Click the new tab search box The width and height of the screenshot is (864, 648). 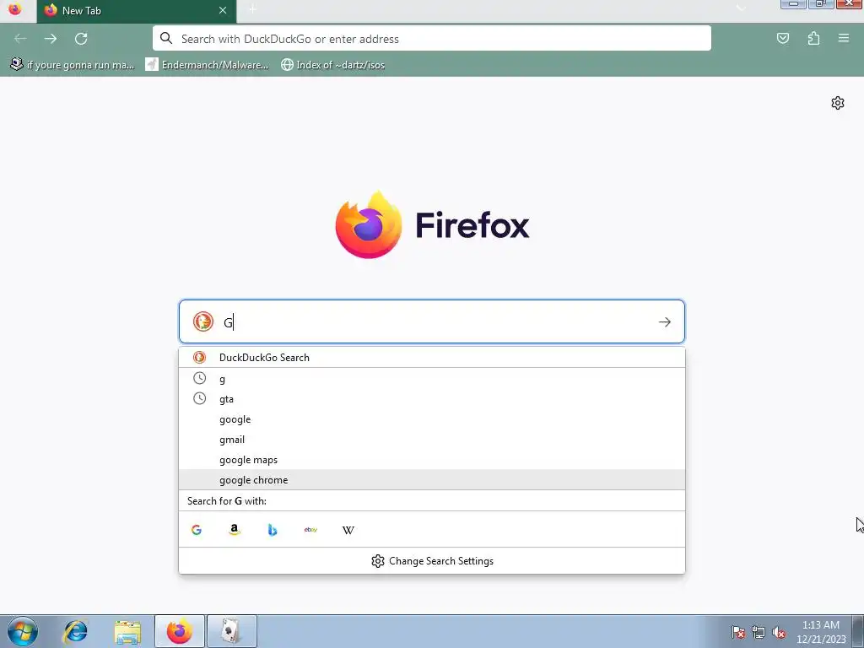point(431,321)
